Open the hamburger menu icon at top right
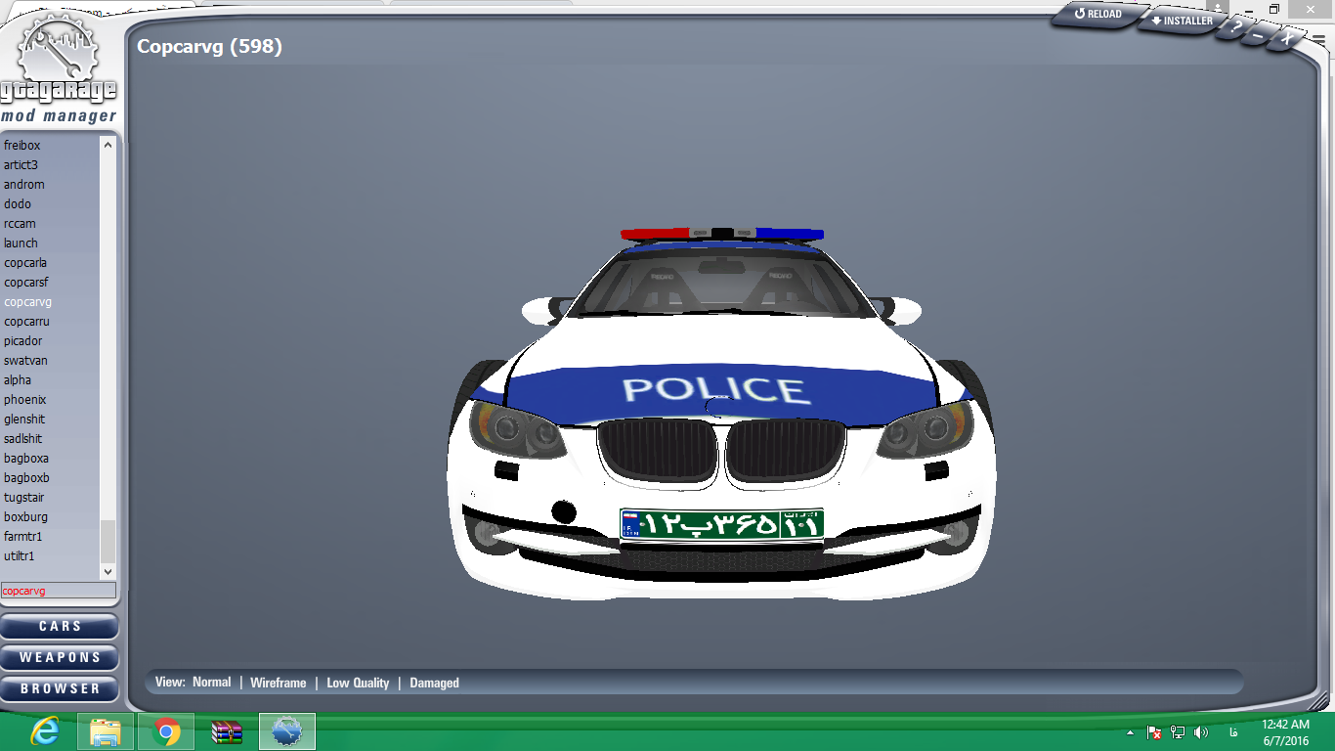 click(1319, 39)
